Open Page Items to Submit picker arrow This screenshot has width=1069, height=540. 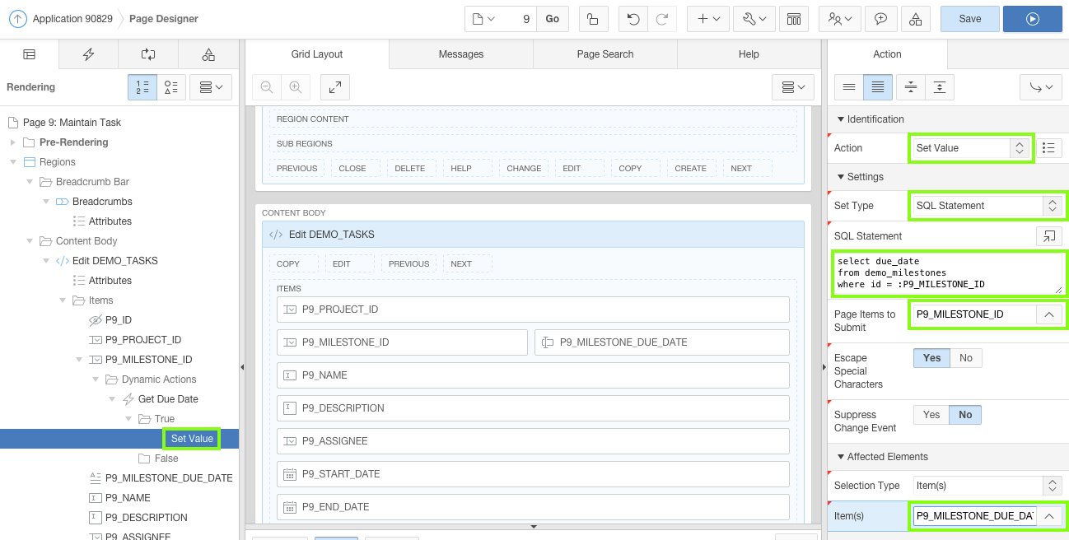(x=1048, y=314)
